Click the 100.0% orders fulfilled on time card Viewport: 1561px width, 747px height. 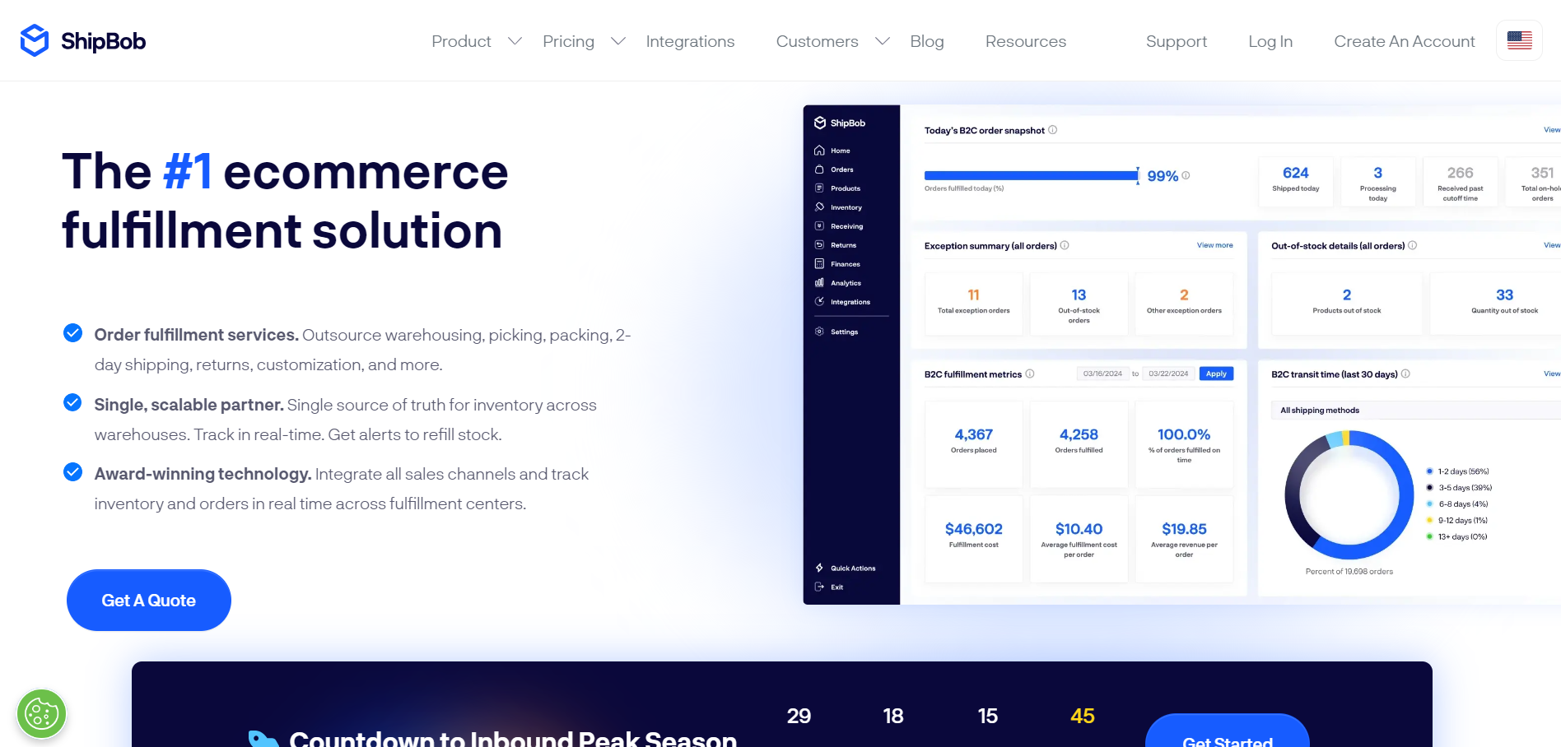point(1184,444)
